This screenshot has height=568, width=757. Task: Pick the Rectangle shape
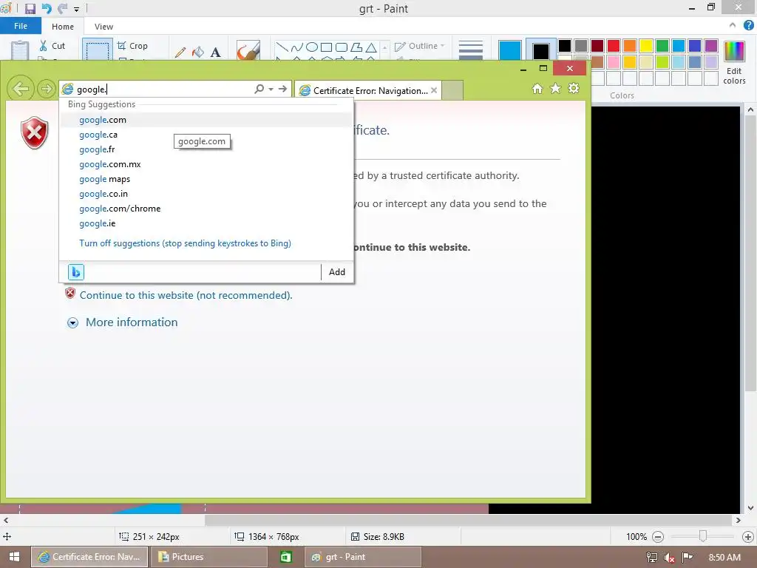click(326, 47)
